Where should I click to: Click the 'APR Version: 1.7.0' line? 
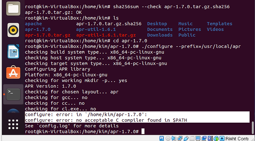pos(50,86)
